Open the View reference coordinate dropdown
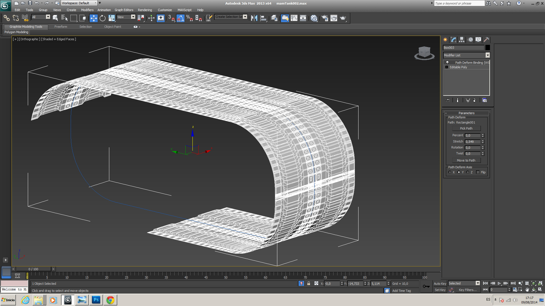This screenshot has height=306, width=545. (x=133, y=17)
